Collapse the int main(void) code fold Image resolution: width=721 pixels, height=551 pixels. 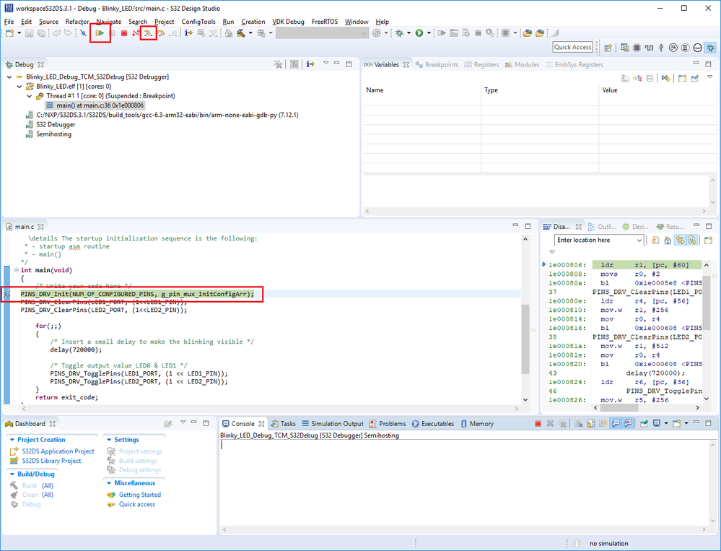point(17,270)
